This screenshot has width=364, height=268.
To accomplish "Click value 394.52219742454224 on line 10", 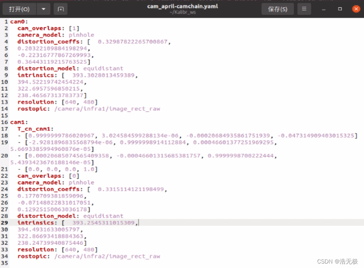I will pyautogui.click(x=50, y=82).
